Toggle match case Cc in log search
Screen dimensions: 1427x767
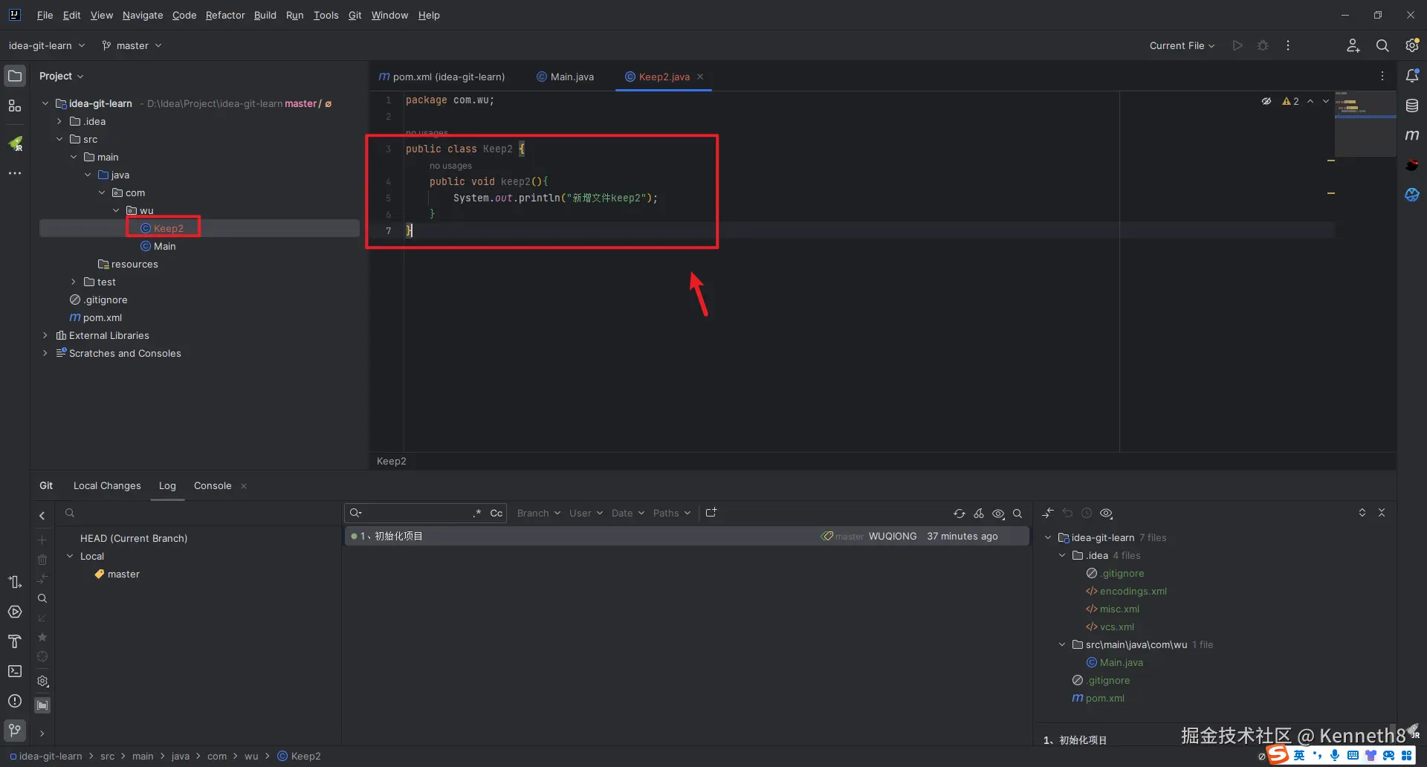[496, 513]
